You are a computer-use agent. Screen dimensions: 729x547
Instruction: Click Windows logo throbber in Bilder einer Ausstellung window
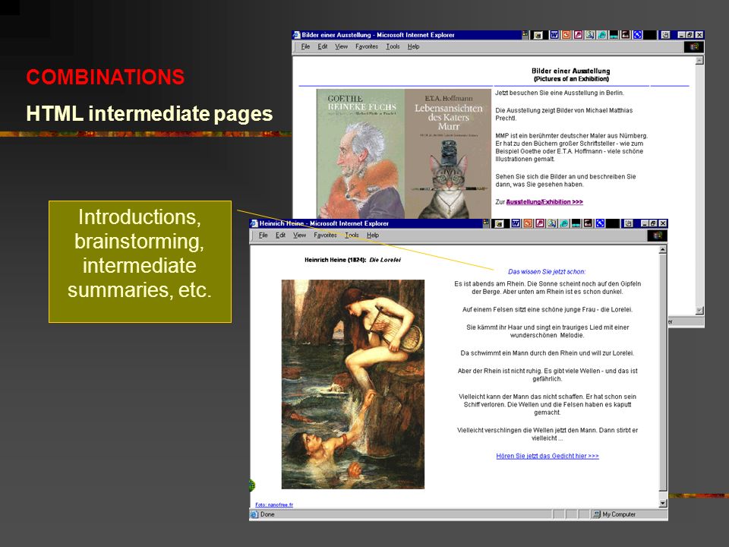click(694, 46)
